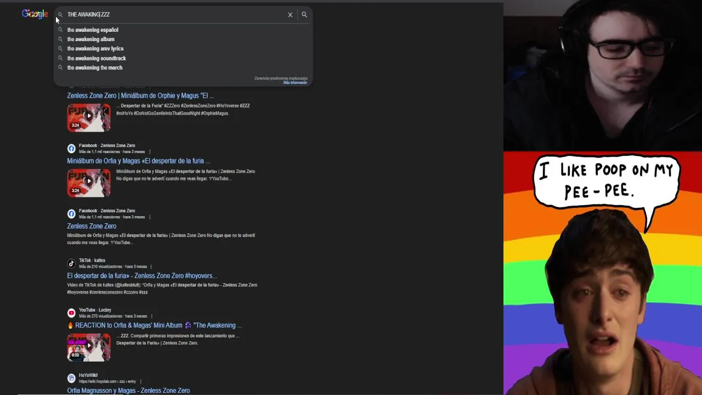This screenshot has height=395, width=702.
Task: Play the first 3:24 video thumbnail
Action: pos(89,117)
